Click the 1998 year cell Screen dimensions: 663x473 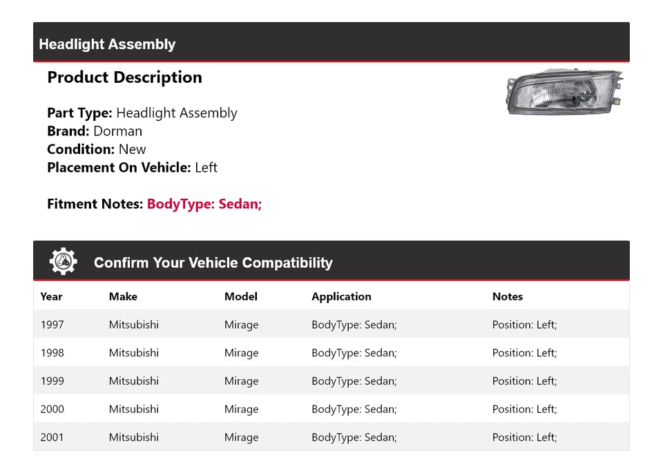coord(52,353)
